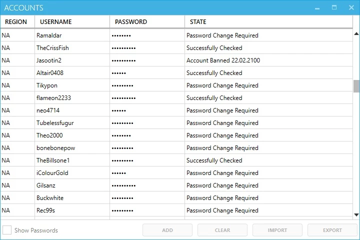
Task: Click the ADD button
Action: [x=167, y=230]
